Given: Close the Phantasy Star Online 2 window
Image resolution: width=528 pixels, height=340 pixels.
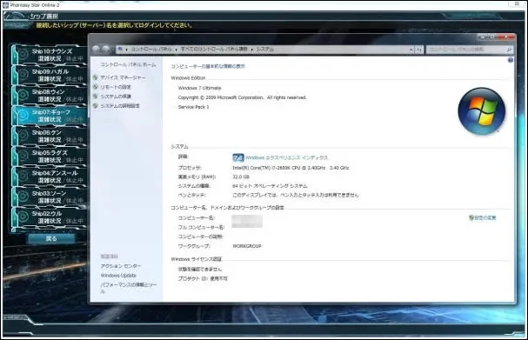Looking at the screenshot, I should click(x=517, y=4).
